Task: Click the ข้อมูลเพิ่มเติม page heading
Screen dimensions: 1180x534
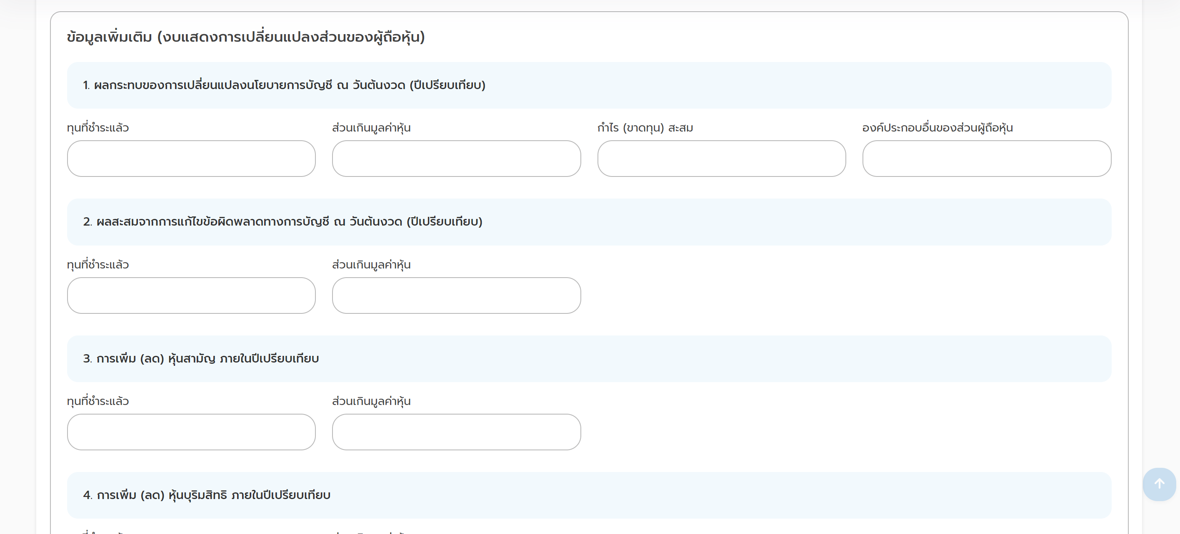Action: pyautogui.click(x=245, y=37)
